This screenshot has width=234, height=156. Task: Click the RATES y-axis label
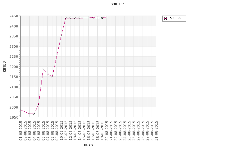[x=5, y=67]
